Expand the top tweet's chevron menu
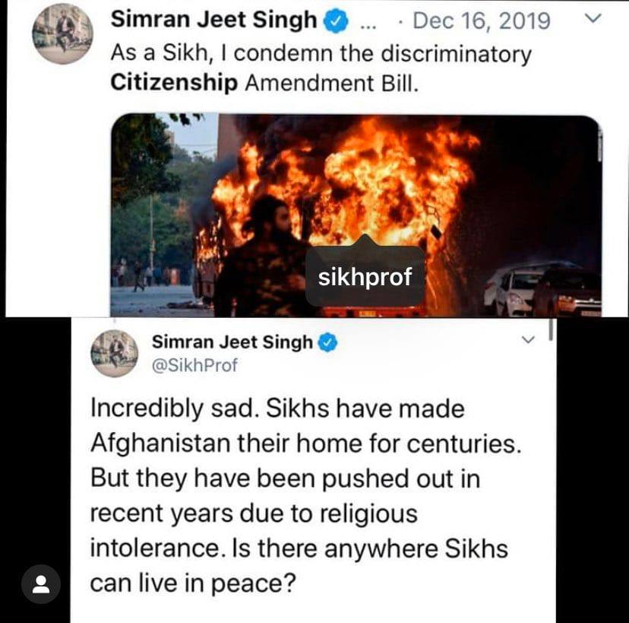This screenshot has width=629, height=623. click(x=593, y=18)
